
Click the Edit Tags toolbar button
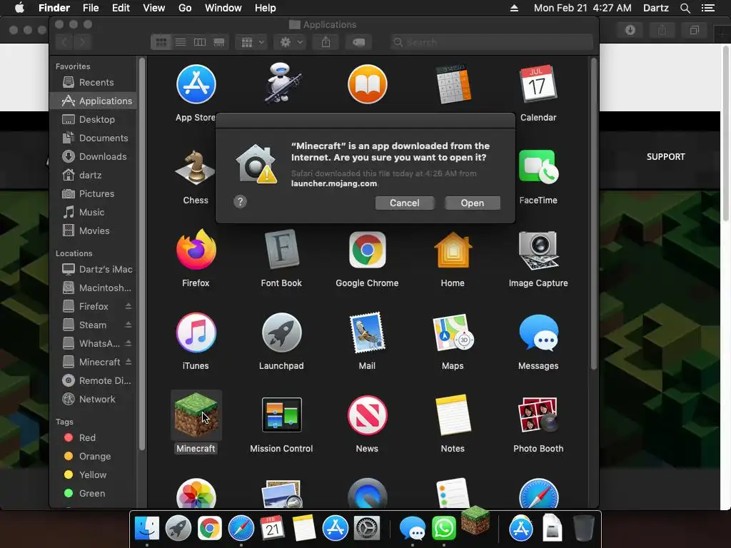[x=358, y=42]
